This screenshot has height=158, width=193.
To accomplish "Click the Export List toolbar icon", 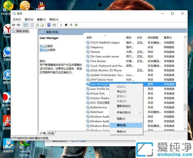I will [42, 25].
